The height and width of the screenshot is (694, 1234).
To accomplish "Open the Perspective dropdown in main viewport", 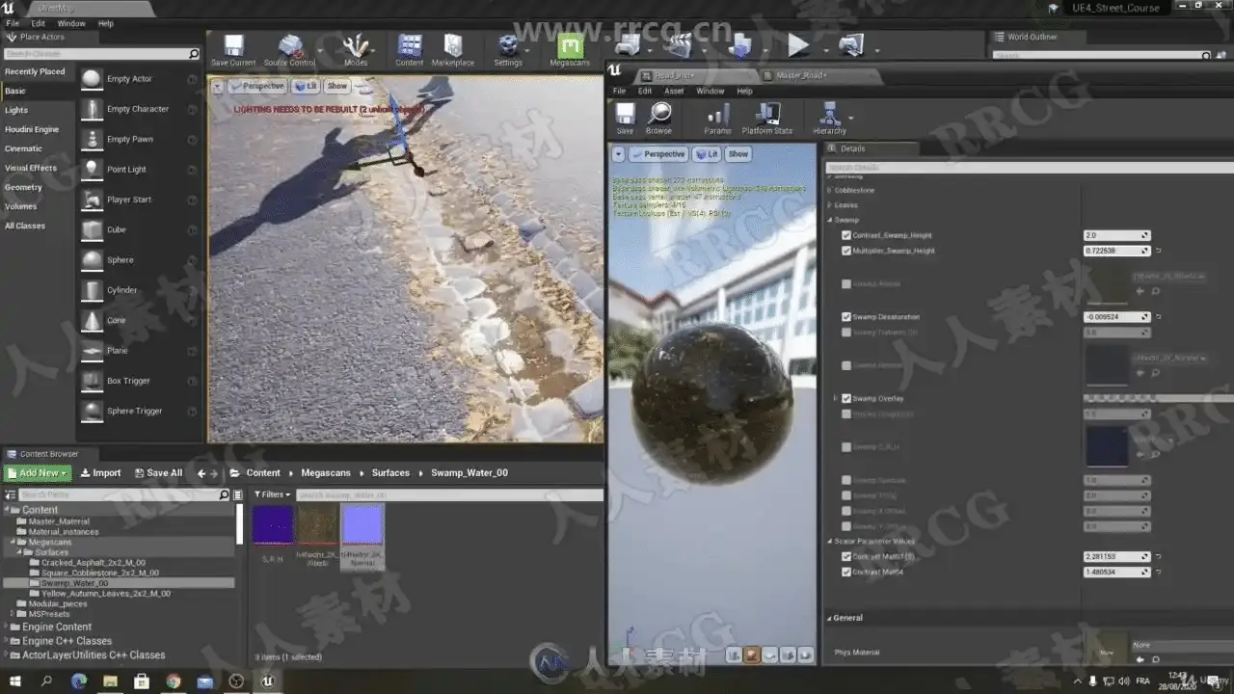I will (x=257, y=86).
